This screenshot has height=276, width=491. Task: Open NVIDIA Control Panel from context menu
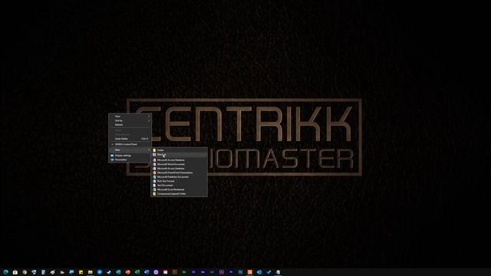pyautogui.click(x=130, y=144)
